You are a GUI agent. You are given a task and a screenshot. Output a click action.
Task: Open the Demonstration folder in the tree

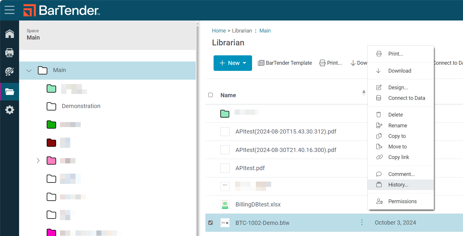tap(81, 106)
